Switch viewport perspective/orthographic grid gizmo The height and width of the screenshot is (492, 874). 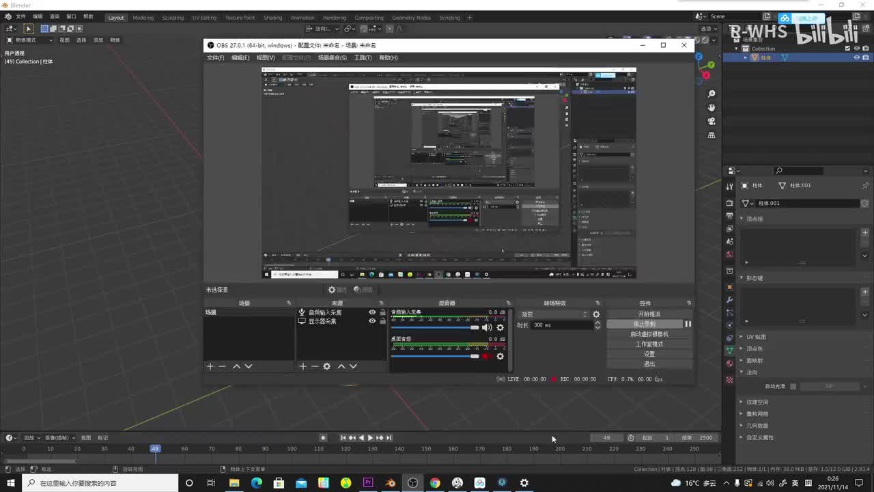711,135
